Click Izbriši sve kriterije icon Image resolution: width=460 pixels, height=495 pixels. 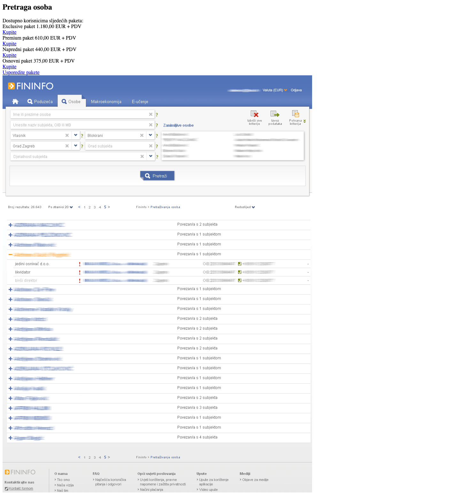click(x=255, y=117)
